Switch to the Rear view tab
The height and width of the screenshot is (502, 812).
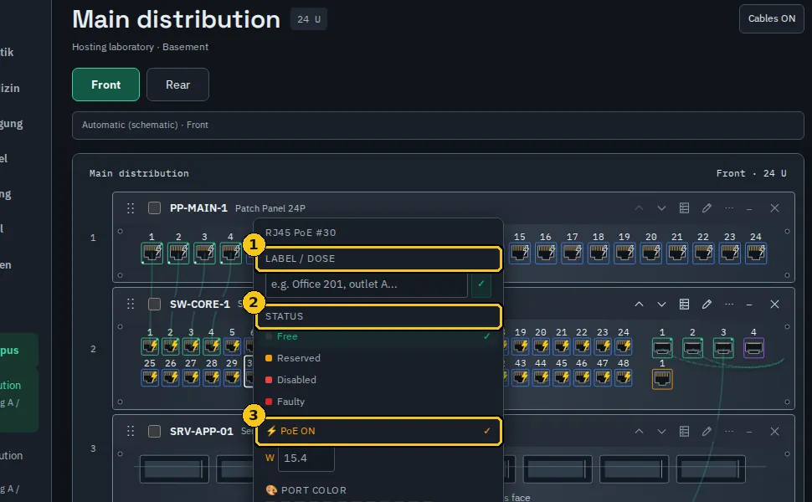(x=177, y=85)
